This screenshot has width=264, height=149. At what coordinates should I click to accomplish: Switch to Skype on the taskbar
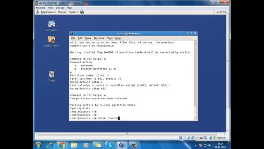point(110,145)
